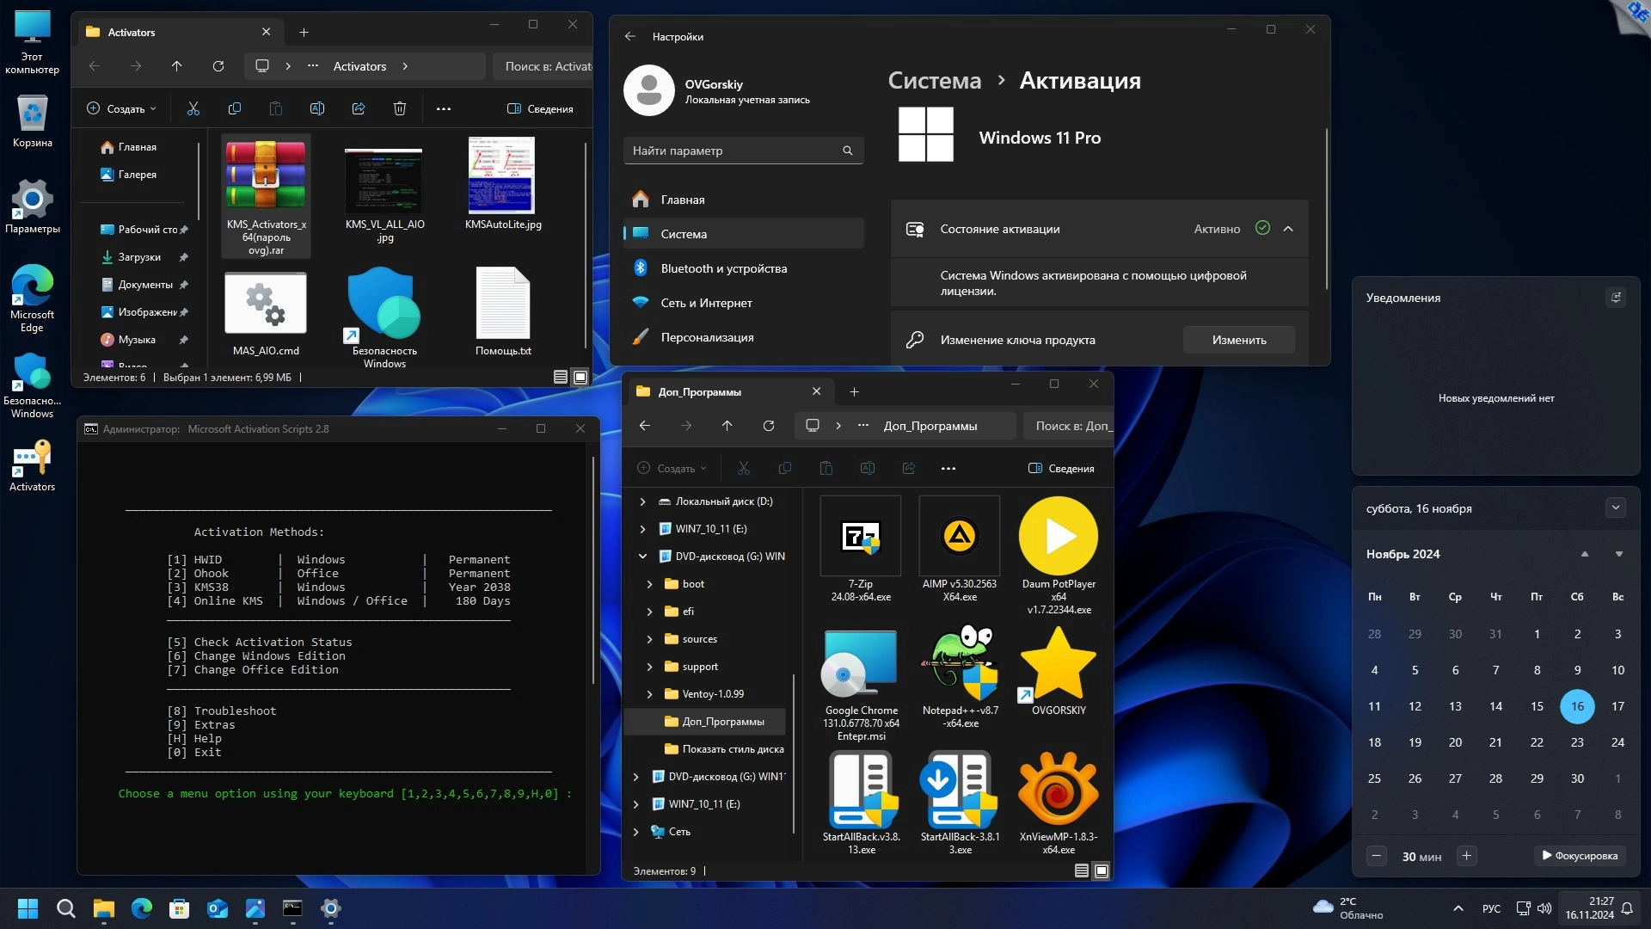This screenshot has width=1651, height=929.
Task: Collapse the calendar with date header chevron
Action: click(1615, 508)
